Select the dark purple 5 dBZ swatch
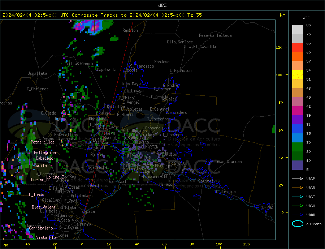This screenshot has height=249, width=325. click(298, 165)
